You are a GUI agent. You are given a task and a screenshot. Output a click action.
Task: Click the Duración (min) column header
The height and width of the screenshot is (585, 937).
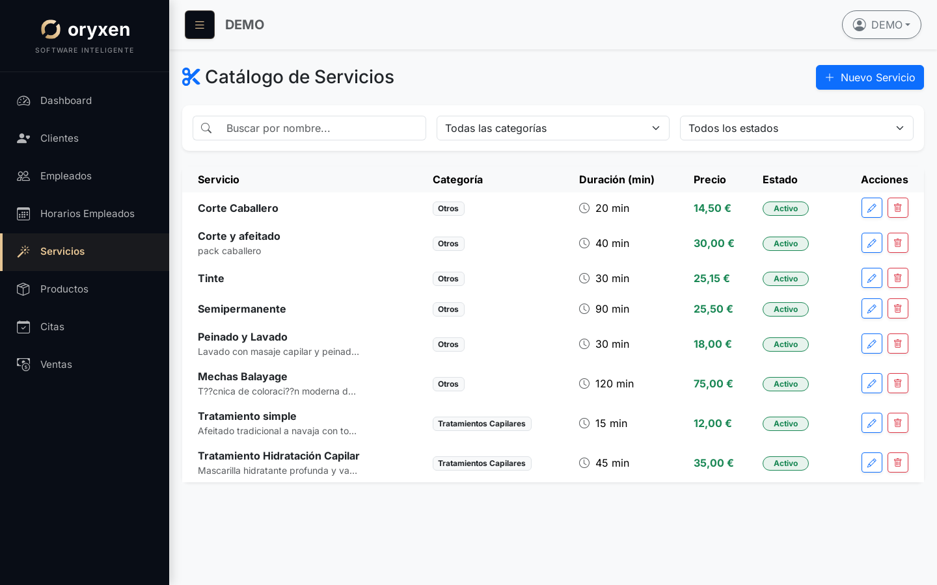(617, 179)
